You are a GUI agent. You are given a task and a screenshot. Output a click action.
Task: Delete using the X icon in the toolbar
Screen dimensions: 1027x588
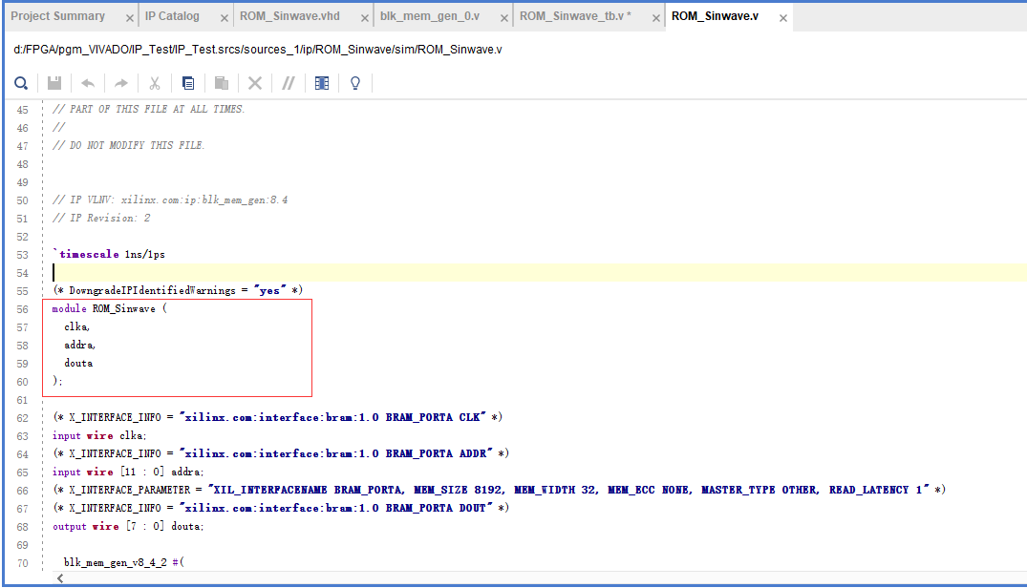coord(255,83)
